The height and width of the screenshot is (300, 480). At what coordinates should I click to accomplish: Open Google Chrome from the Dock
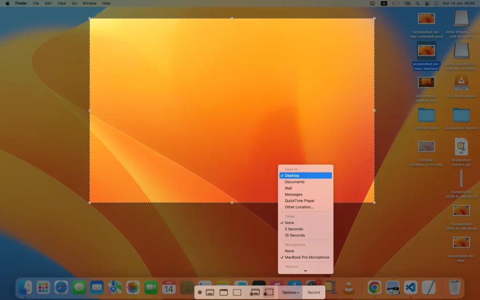pos(375,288)
